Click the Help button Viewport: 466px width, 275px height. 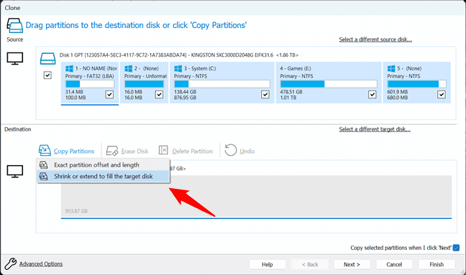(268, 264)
